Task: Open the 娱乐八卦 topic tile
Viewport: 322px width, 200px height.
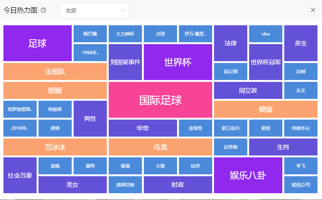Action: (x=248, y=175)
